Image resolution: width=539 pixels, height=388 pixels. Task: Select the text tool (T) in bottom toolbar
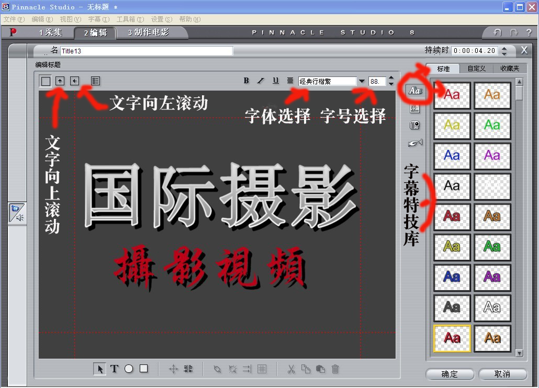(x=114, y=369)
